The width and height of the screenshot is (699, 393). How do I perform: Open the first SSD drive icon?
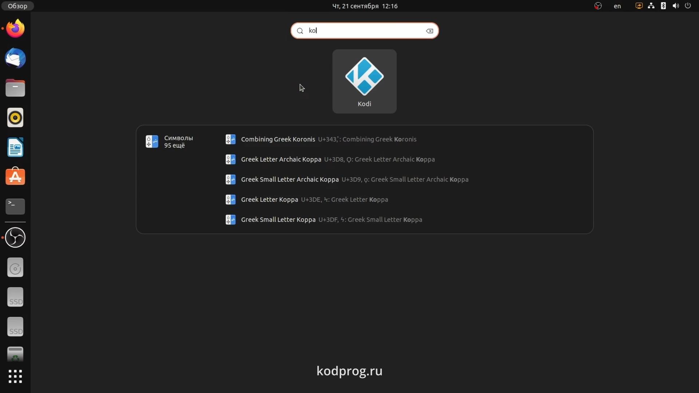[15, 297]
